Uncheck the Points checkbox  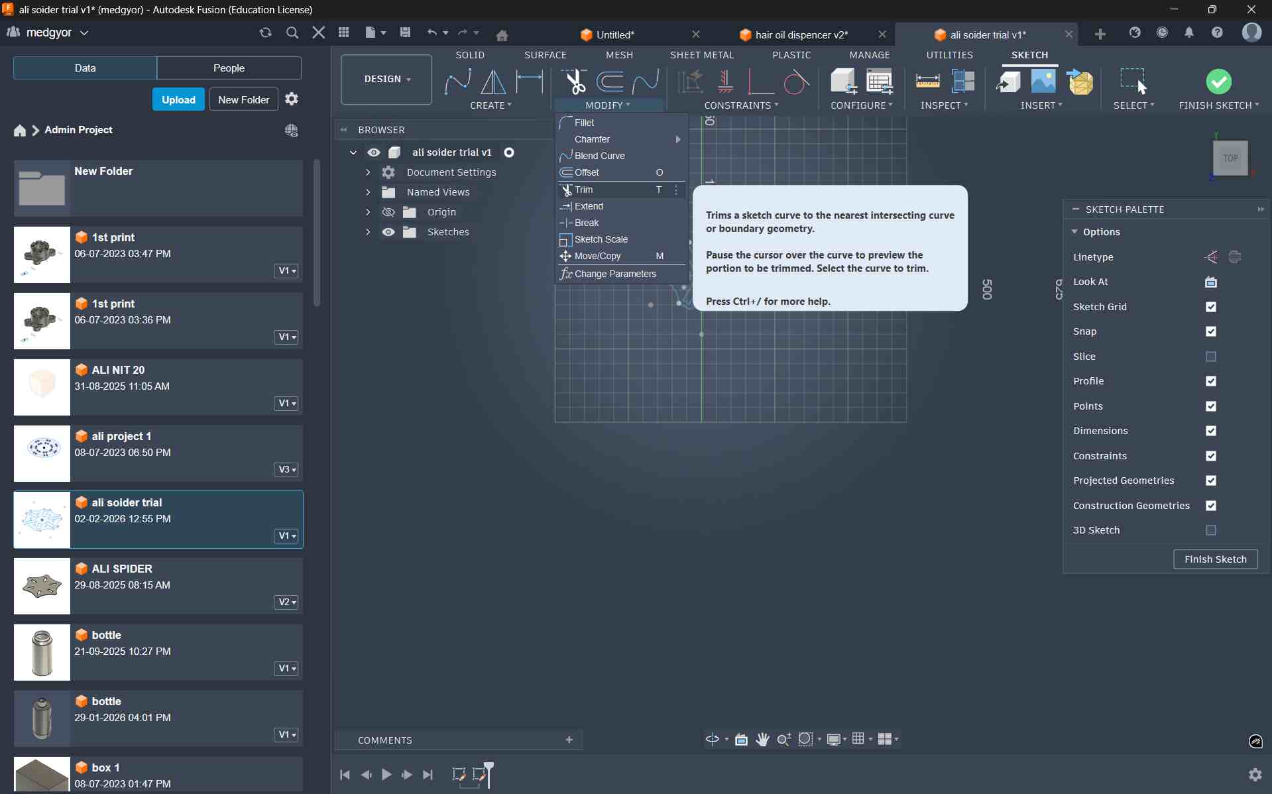tap(1211, 406)
